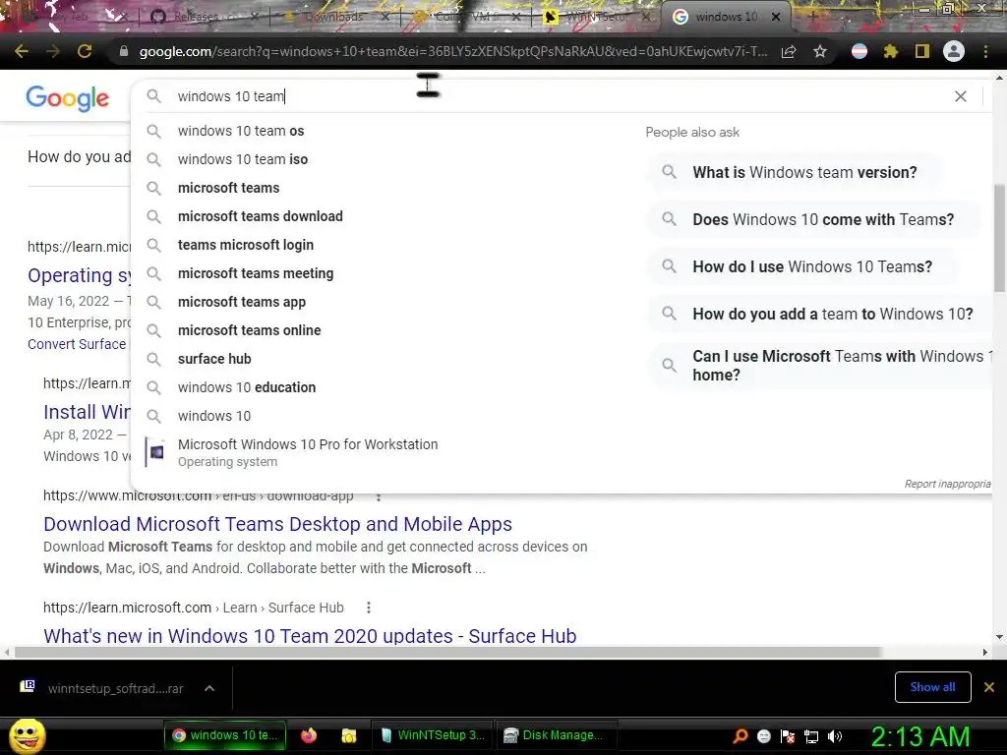Image resolution: width=1007 pixels, height=755 pixels.
Task: Open What's new in Windows 10 Team 2020 updates
Action: pos(310,636)
